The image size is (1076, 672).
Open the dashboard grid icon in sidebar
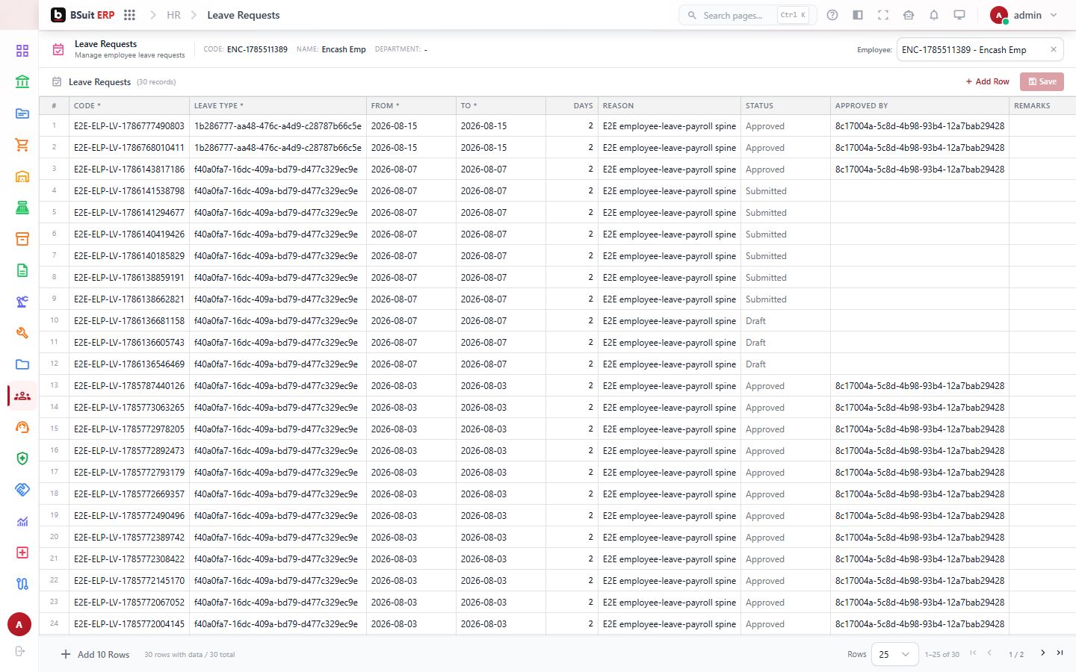(22, 51)
